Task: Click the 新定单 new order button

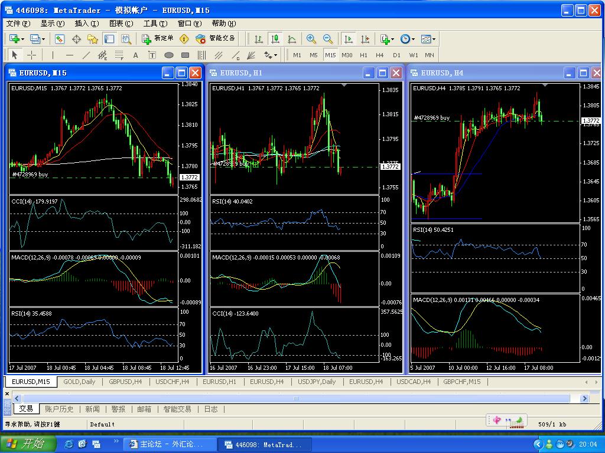Action: [158, 39]
